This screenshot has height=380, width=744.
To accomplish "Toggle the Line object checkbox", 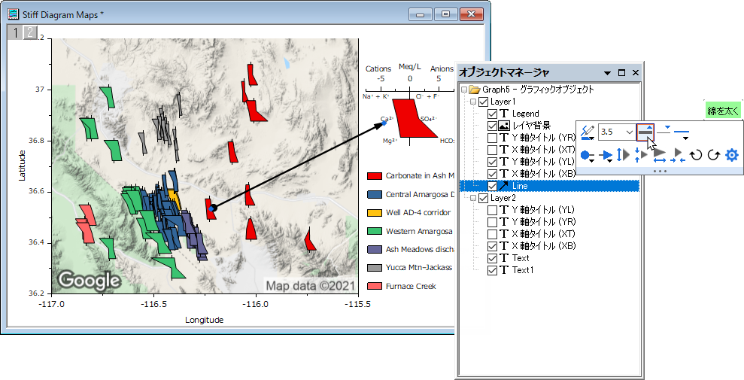I will (x=493, y=186).
